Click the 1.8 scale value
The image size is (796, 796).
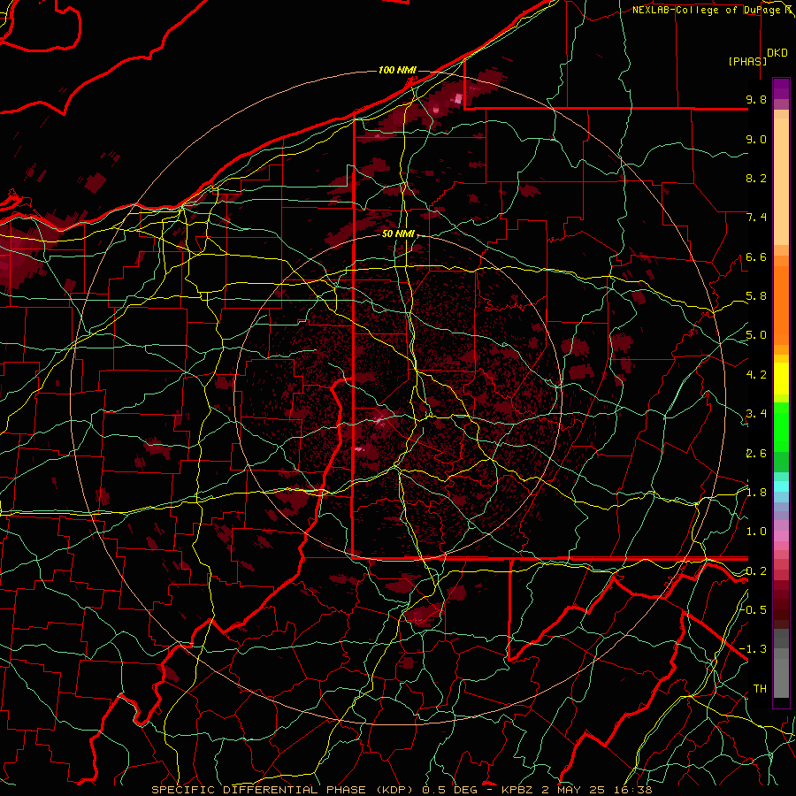[x=756, y=493]
